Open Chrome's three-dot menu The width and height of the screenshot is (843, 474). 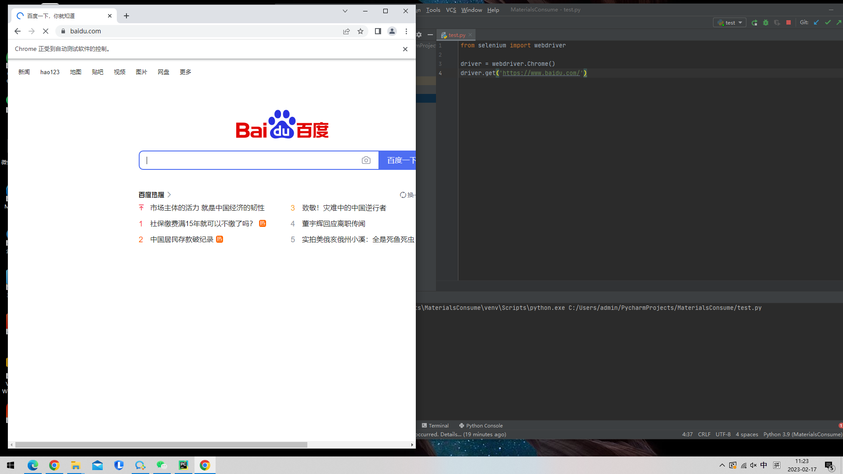pos(406,31)
